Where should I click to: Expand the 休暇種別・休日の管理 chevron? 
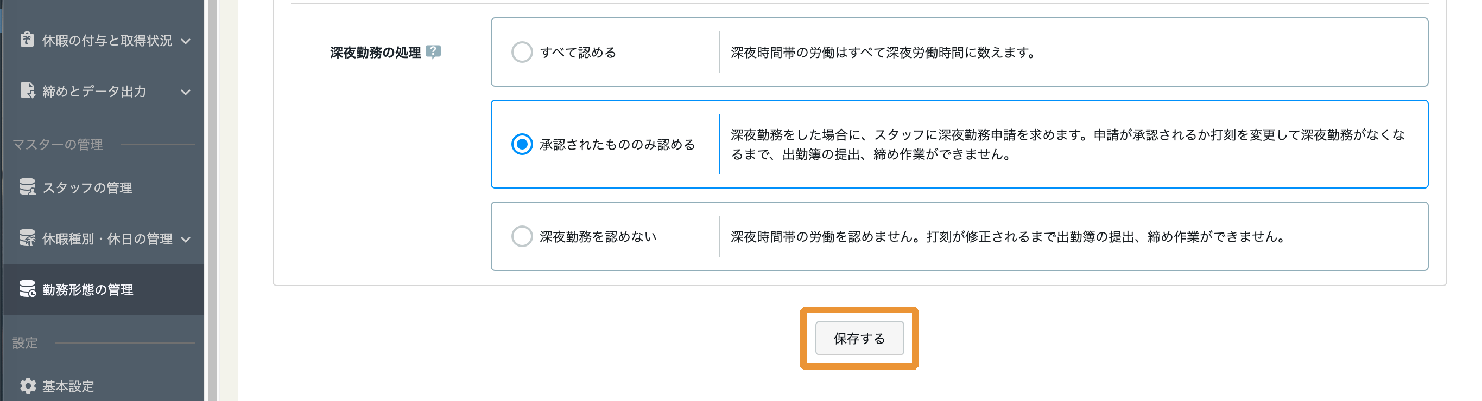pos(185,239)
